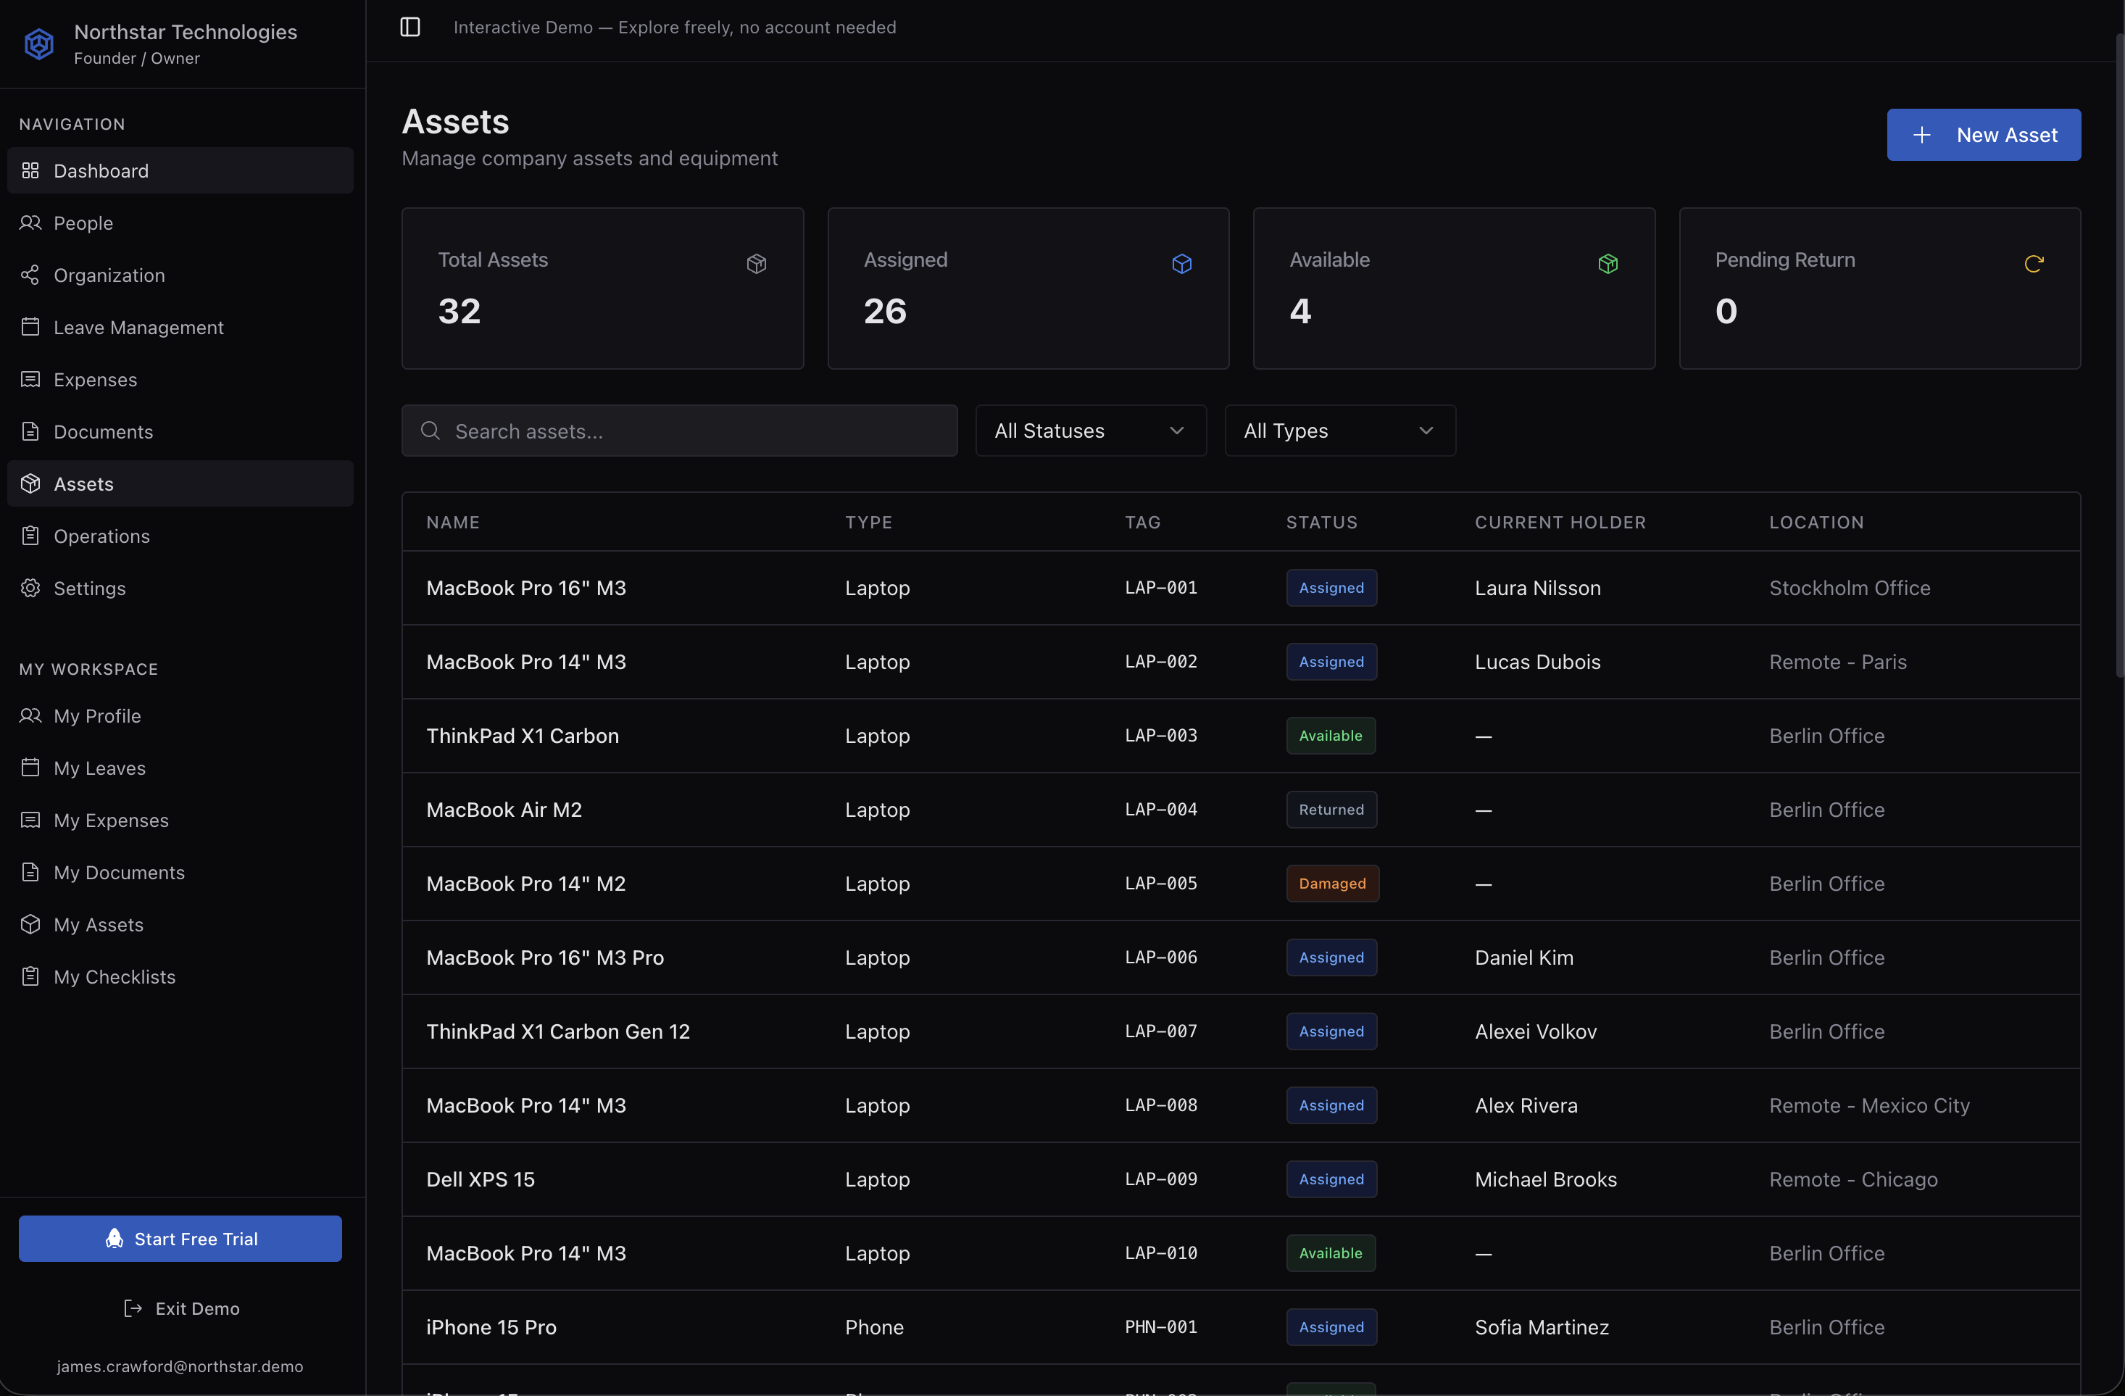Image resolution: width=2125 pixels, height=1396 pixels.
Task: Click the Assigned blue cube icon
Action: pyautogui.click(x=1181, y=264)
